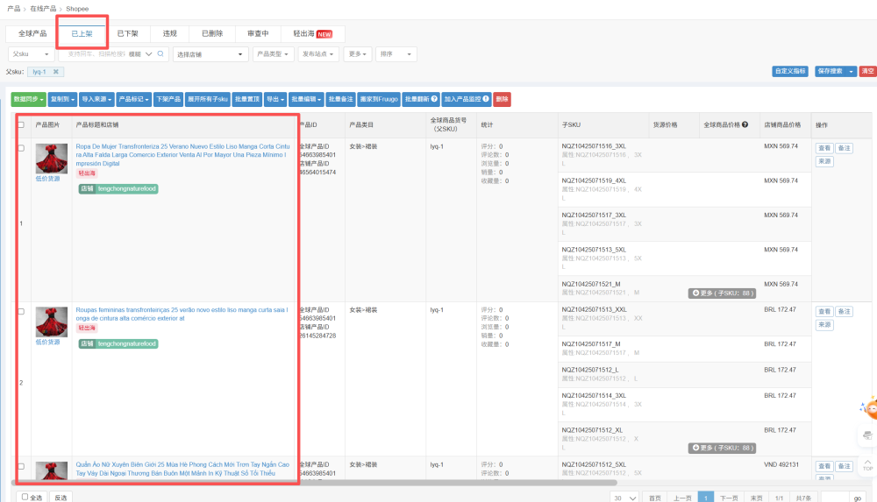
Task: Click the horizontal table scrollbar
Action: pos(314,483)
